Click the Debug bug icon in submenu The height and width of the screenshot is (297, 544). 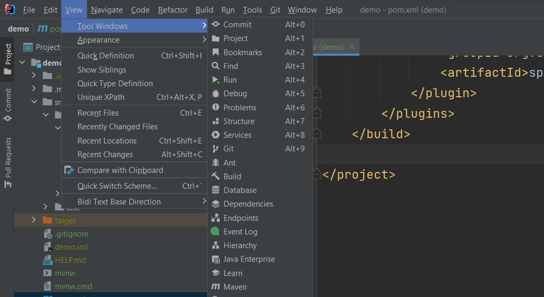click(x=216, y=94)
